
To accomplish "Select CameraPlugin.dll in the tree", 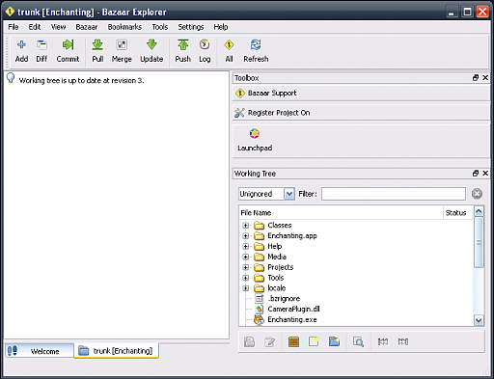I will 293,310.
